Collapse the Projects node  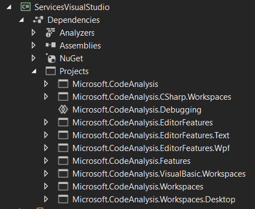point(34,71)
